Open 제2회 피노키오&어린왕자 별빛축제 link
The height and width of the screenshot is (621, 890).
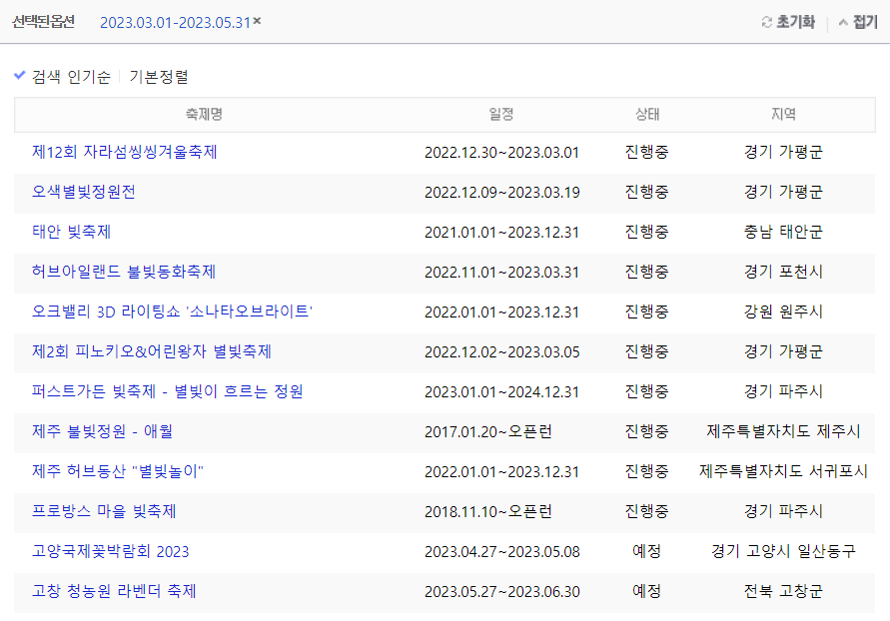[x=152, y=351]
